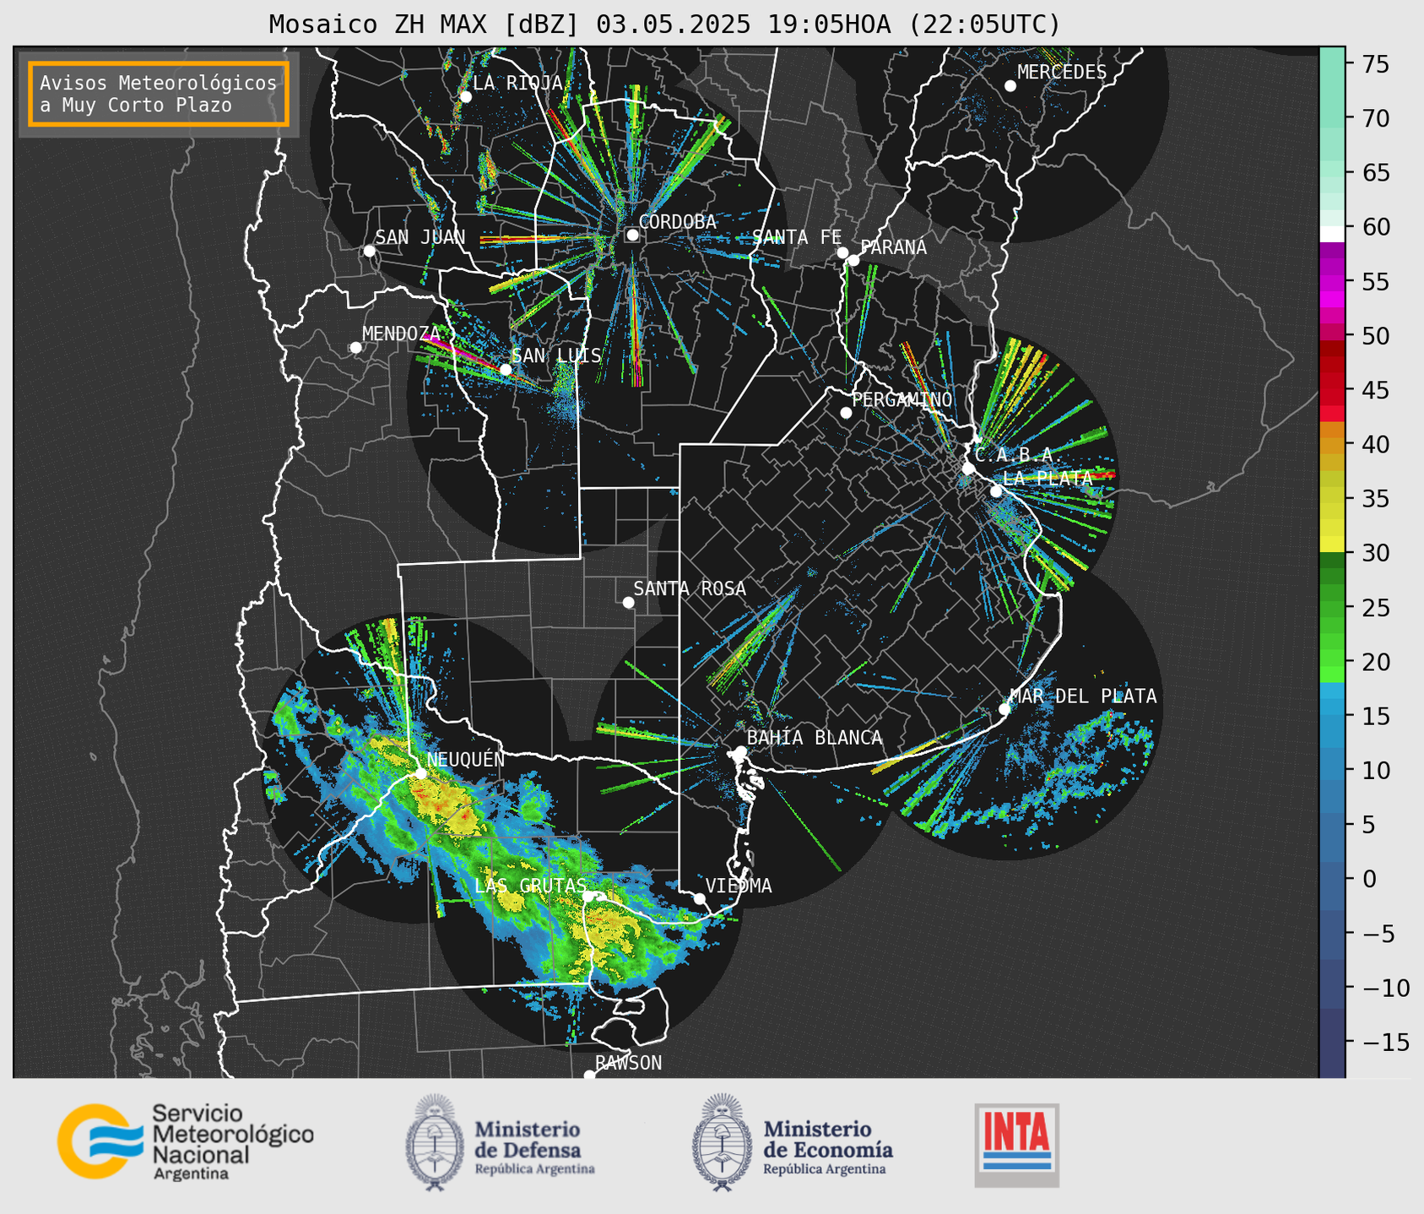The width and height of the screenshot is (1424, 1214).
Task: Click the Córdoba city marker dot
Action: click(x=632, y=235)
